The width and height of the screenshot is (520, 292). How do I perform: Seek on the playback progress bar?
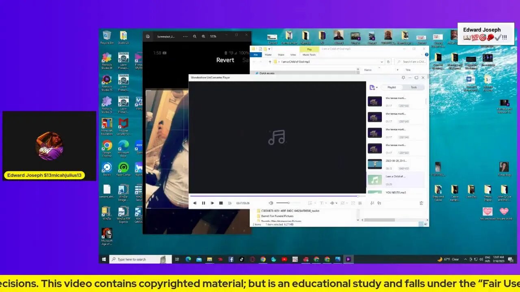tap(277, 196)
